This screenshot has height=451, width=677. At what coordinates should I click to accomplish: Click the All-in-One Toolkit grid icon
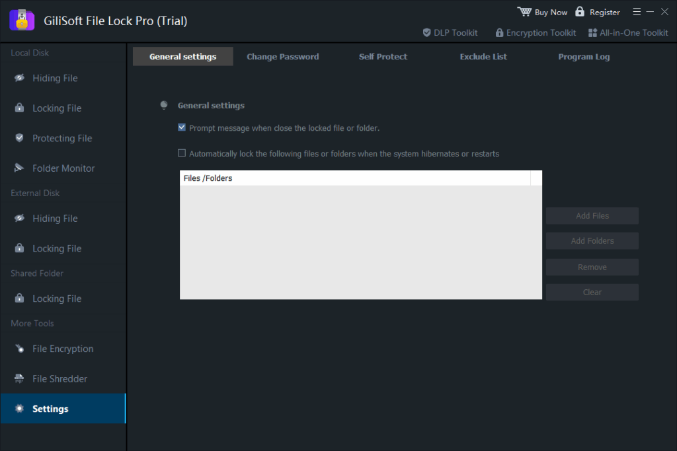(x=592, y=32)
